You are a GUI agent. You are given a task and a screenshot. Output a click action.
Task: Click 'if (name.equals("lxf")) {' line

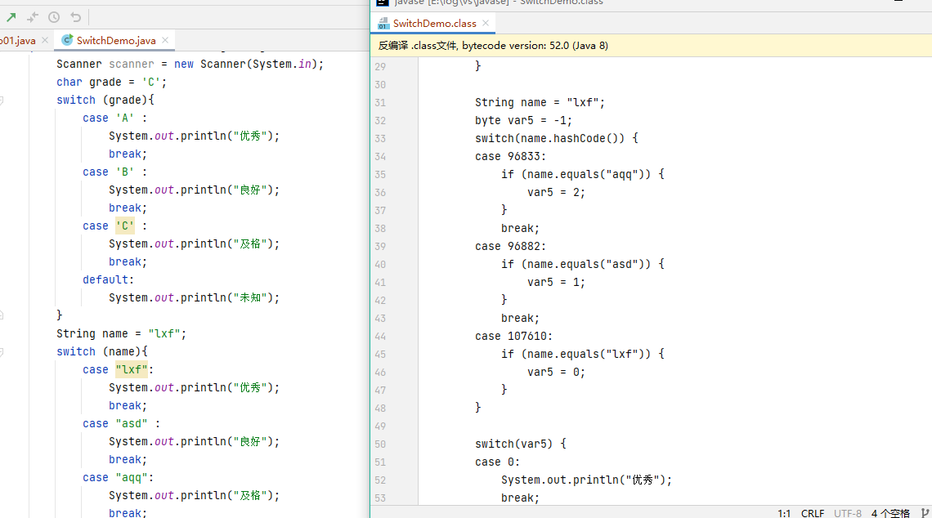[x=582, y=354]
